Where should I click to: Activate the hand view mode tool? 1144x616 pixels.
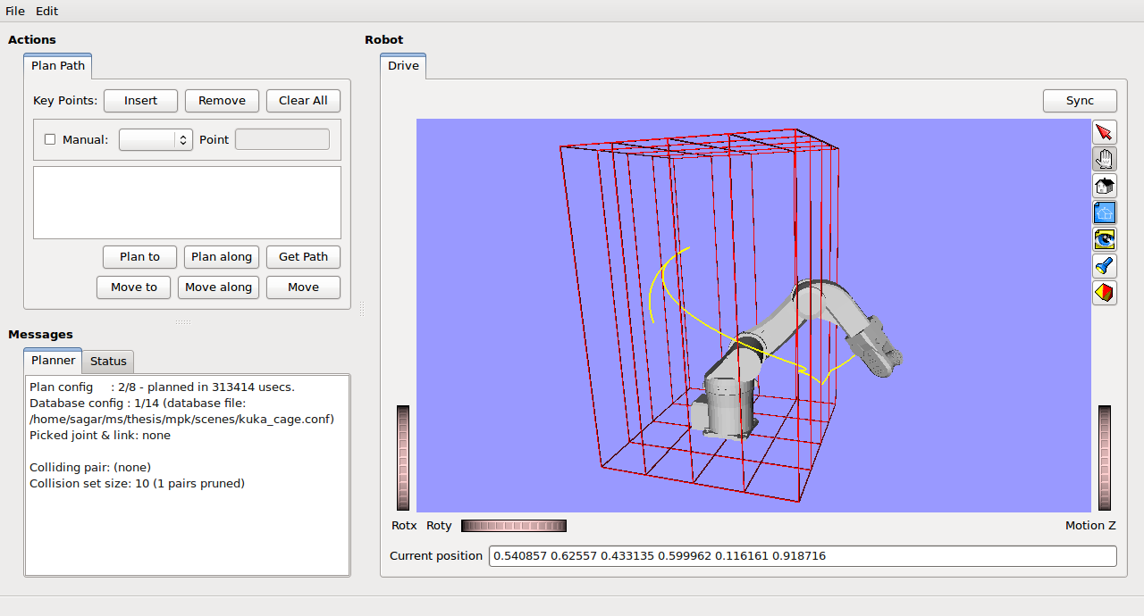[1105, 159]
